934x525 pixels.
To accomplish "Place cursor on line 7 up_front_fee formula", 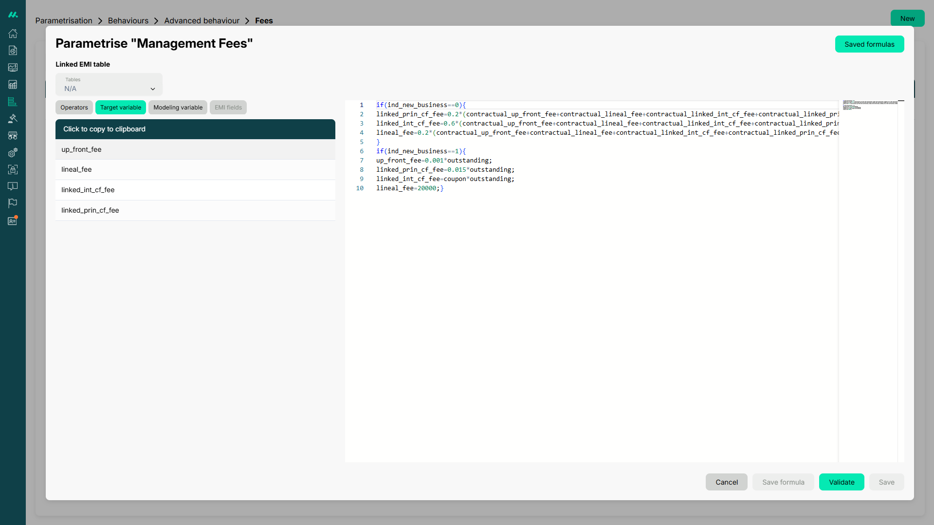I will [434, 161].
